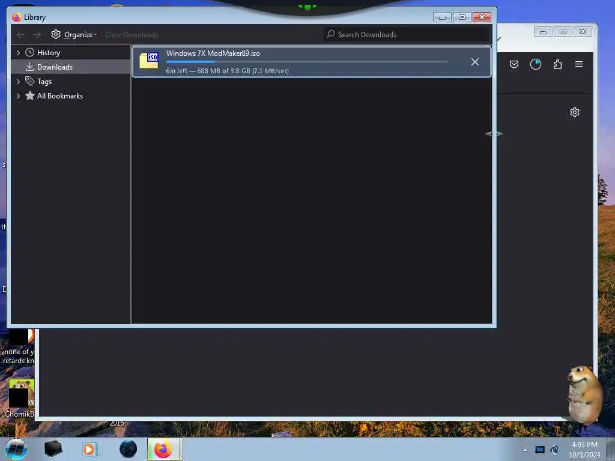Close the Firefox browser window behind
The width and height of the screenshot is (615, 461).
coord(583,32)
